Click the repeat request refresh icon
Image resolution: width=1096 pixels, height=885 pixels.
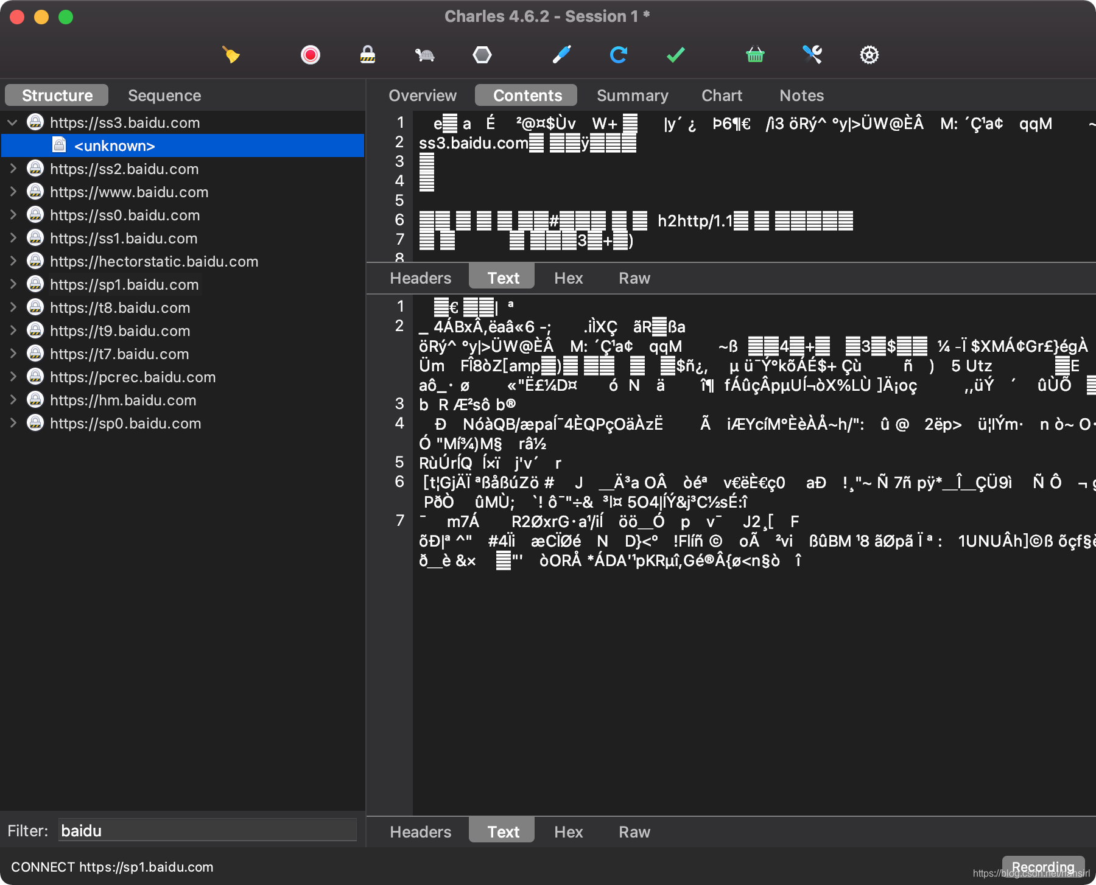pyautogui.click(x=619, y=55)
